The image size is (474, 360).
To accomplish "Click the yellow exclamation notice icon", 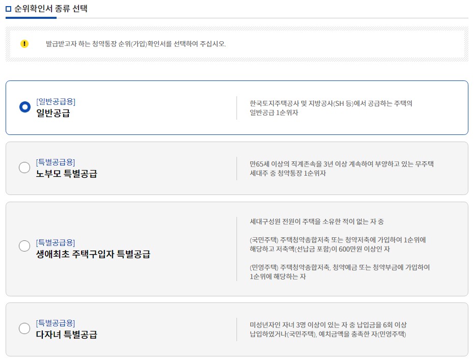I will pyautogui.click(x=24, y=44).
